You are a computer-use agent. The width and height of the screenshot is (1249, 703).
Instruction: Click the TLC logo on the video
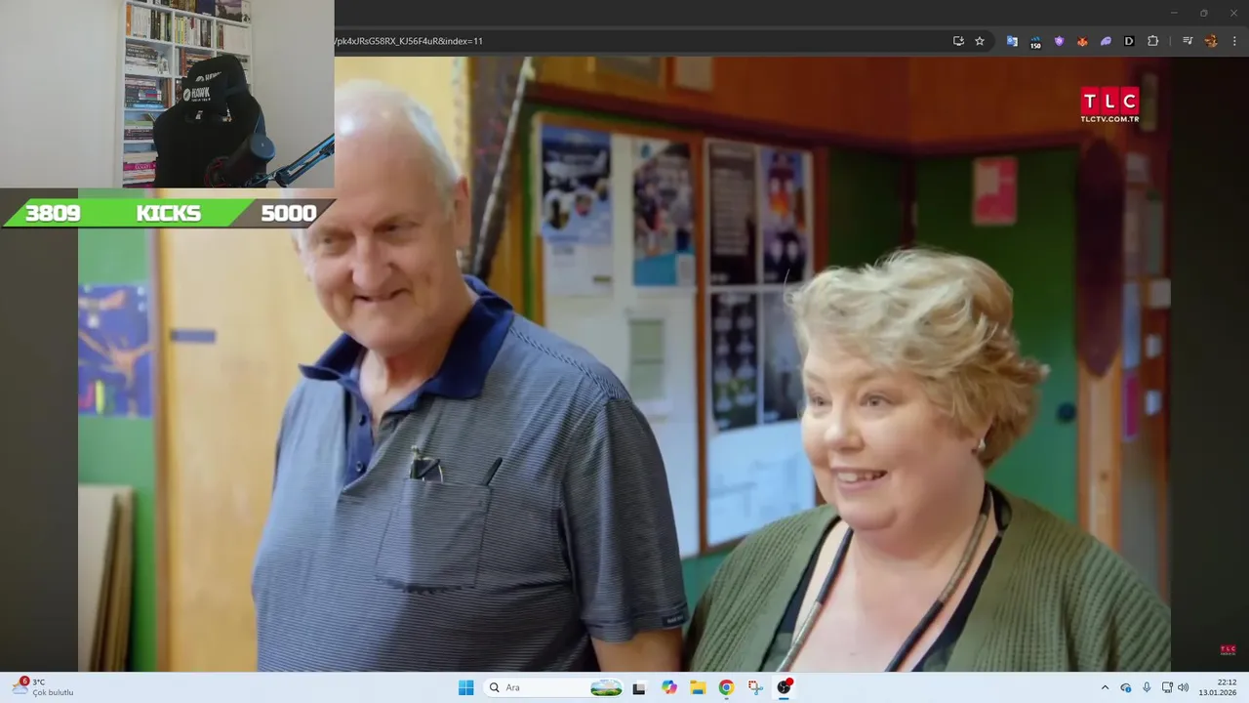1109,104
